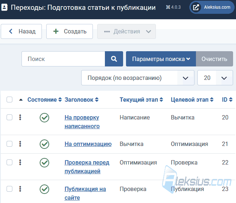Sort by ID column
The width and height of the screenshot is (236, 203).
pyautogui.click(x=227, y=100)
